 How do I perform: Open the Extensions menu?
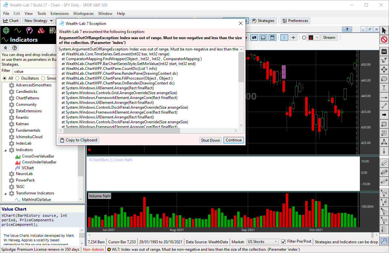(60, 14)
